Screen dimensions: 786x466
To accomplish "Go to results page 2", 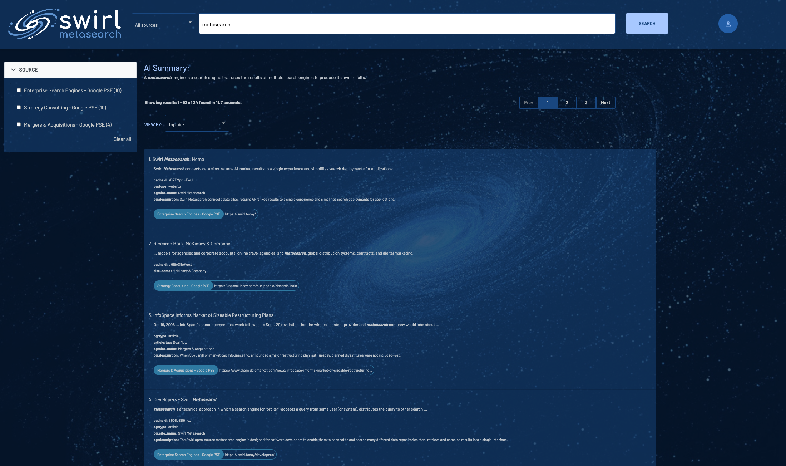I will [567, 103].
